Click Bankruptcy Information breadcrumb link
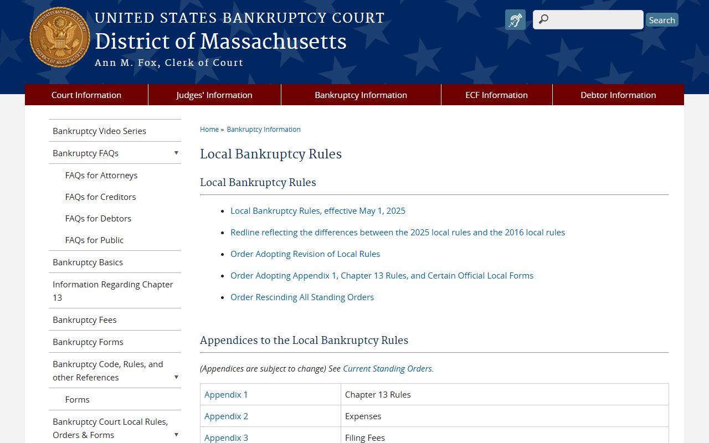Image resolution: width=709 pixels, height=443 pixels. coord(264,129)
